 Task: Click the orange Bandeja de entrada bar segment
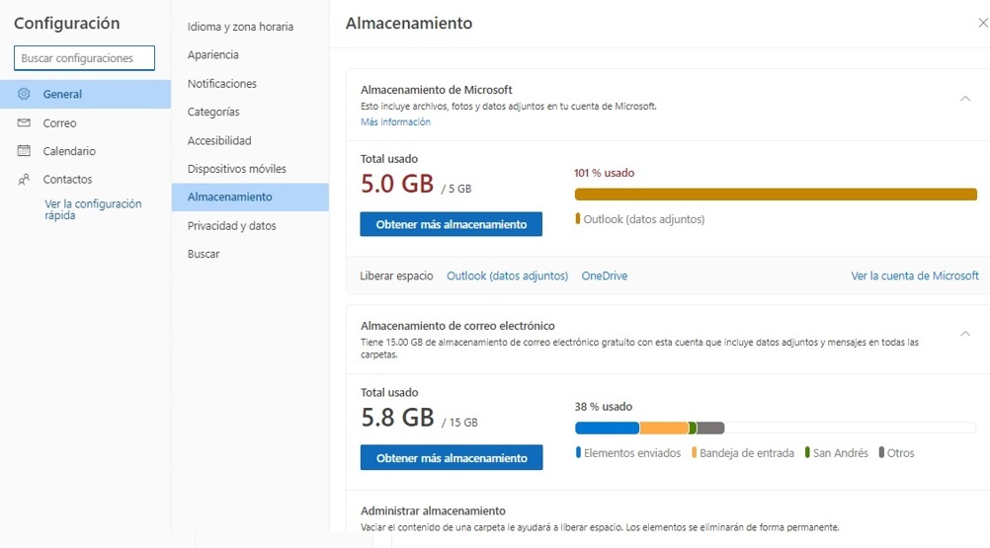(664, 429)
